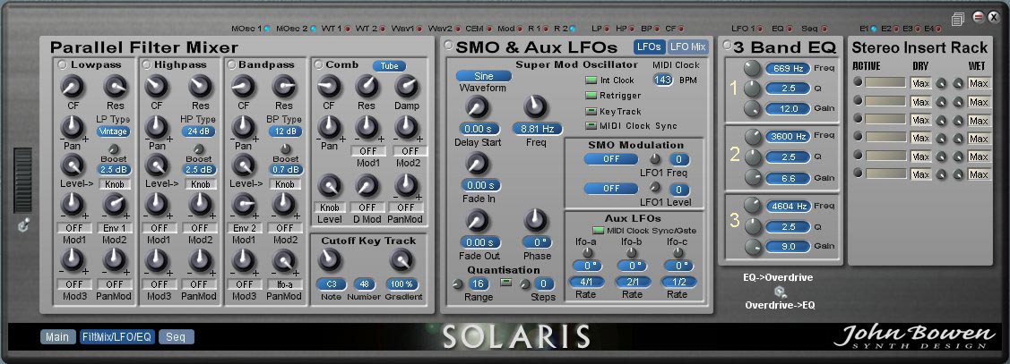Viewport: 1010px width, 364px height.
Task: Click the Comb Damp knob
Action: click(x=407, y=86)
